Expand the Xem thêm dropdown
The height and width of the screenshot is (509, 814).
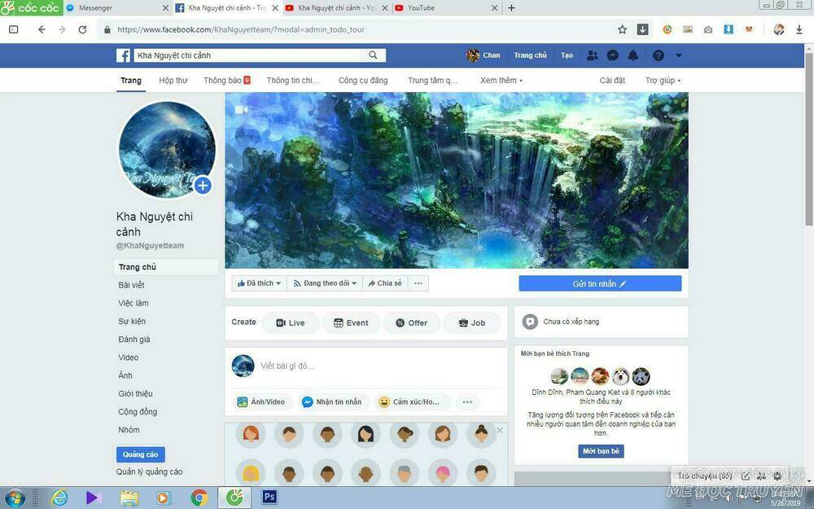click(501, 80)
